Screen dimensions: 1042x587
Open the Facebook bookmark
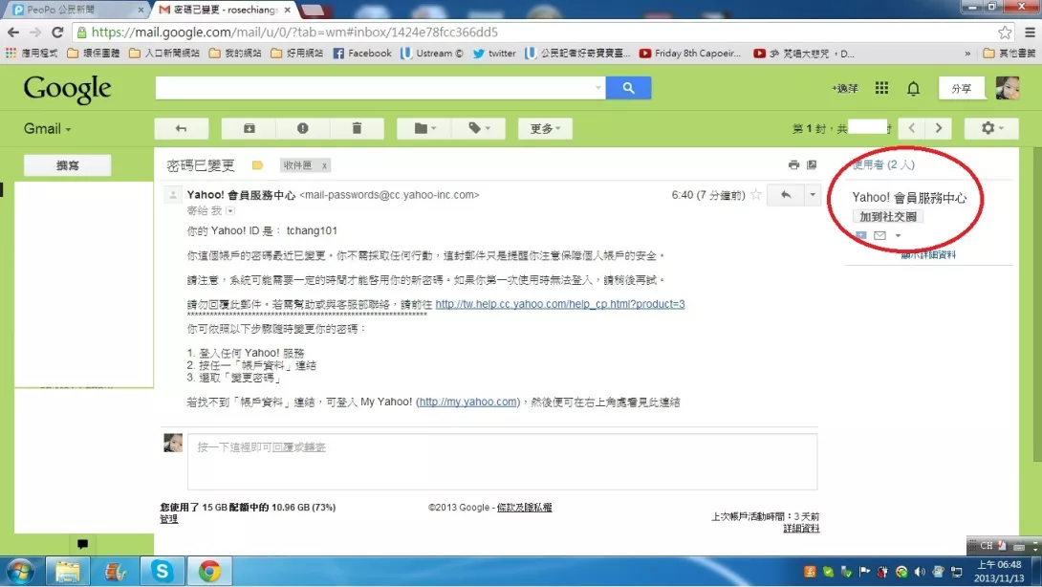362,54
